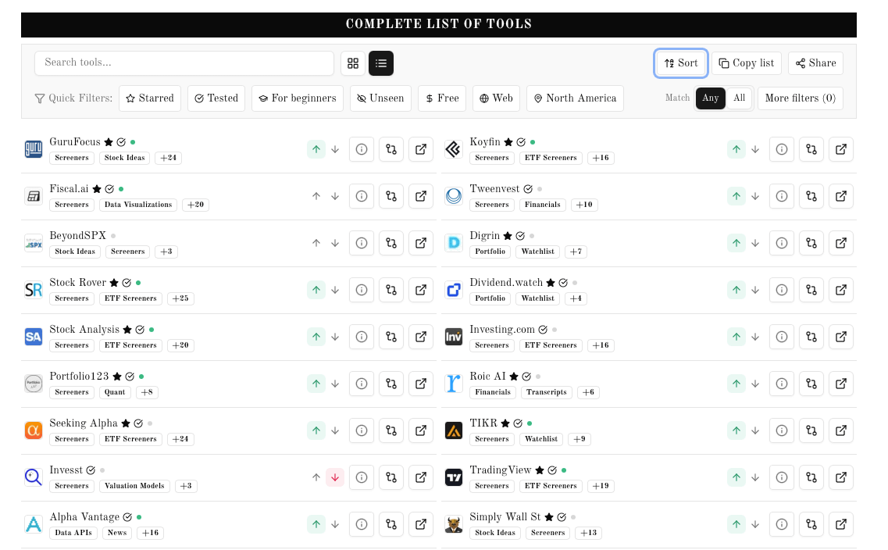Screen dimensions: 888x550
Task: Open compare icon for Tweenvest
Action: 811,197
